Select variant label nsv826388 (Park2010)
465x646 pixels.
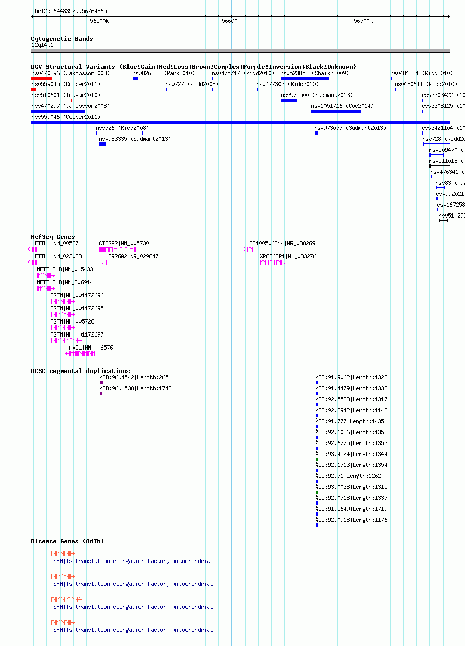(164, 74)
